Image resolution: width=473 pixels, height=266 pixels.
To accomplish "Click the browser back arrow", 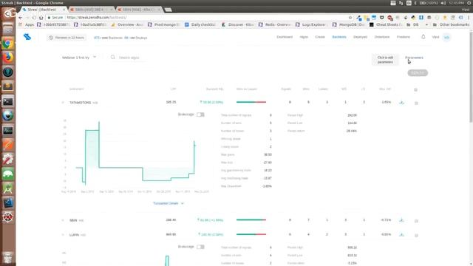I will tap(21, 18).
